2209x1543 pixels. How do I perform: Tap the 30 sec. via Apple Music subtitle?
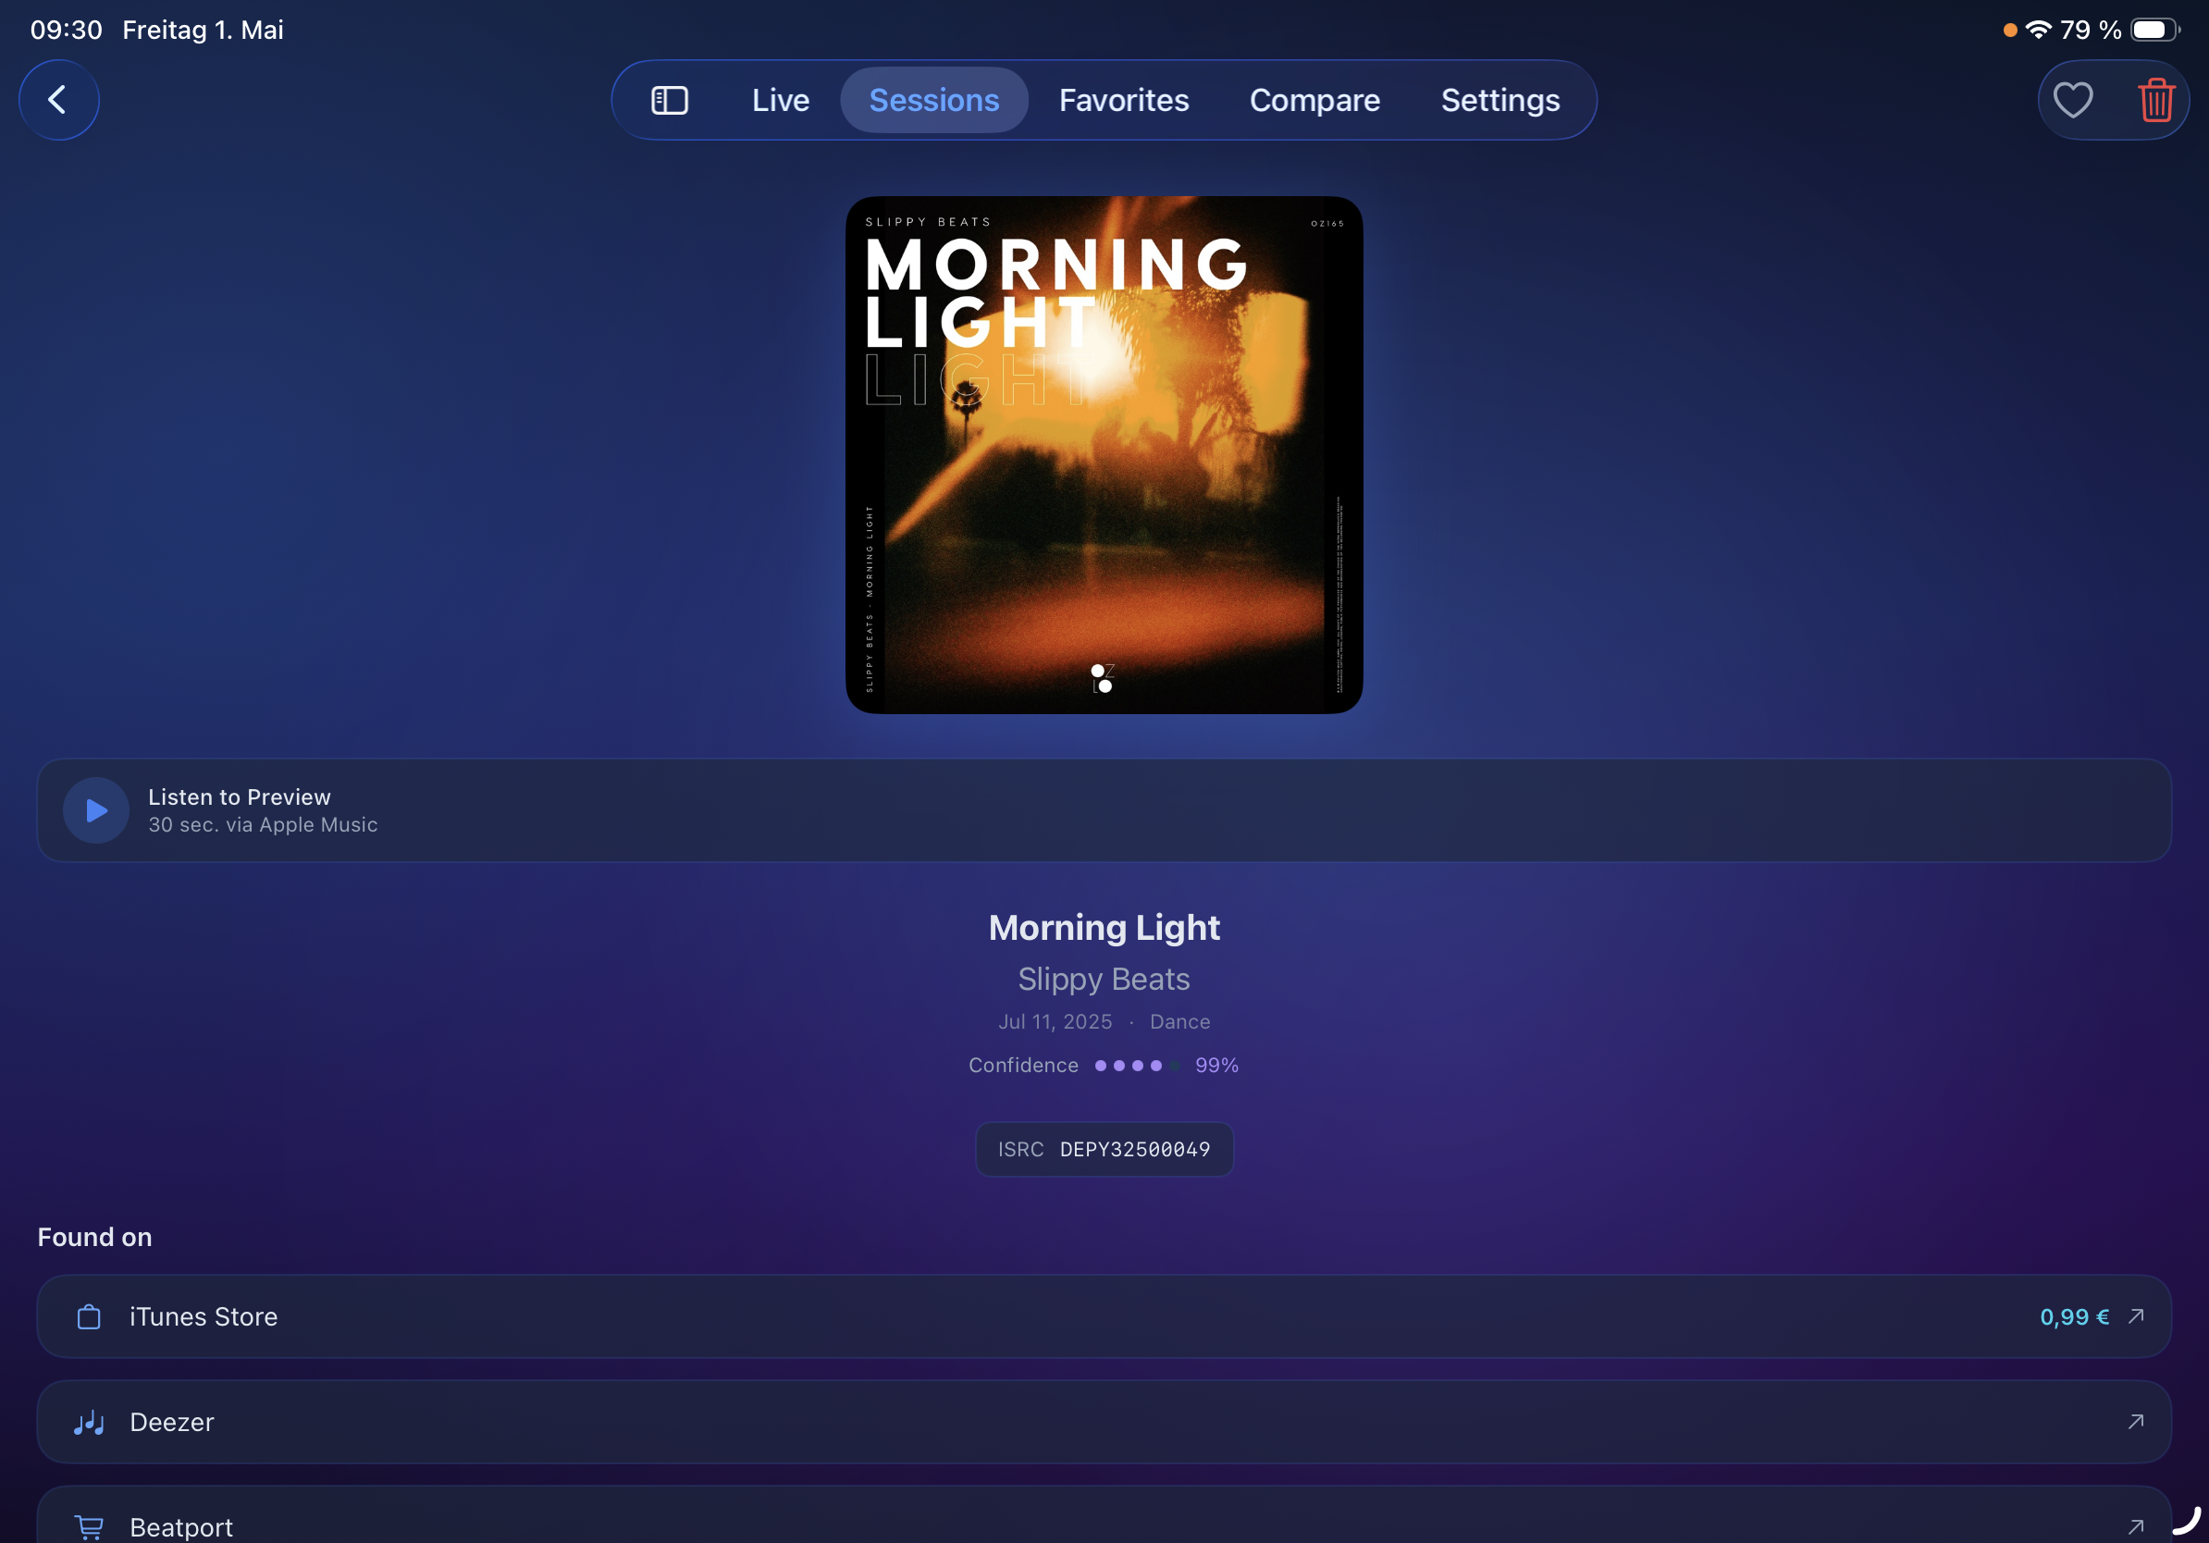point(263,825)
